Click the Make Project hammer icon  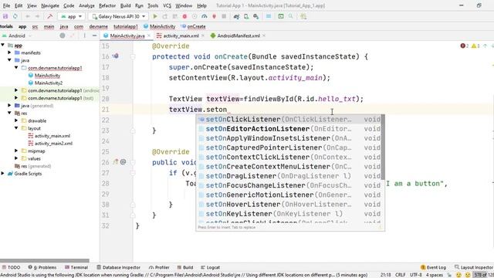click(x=49, y=16)
